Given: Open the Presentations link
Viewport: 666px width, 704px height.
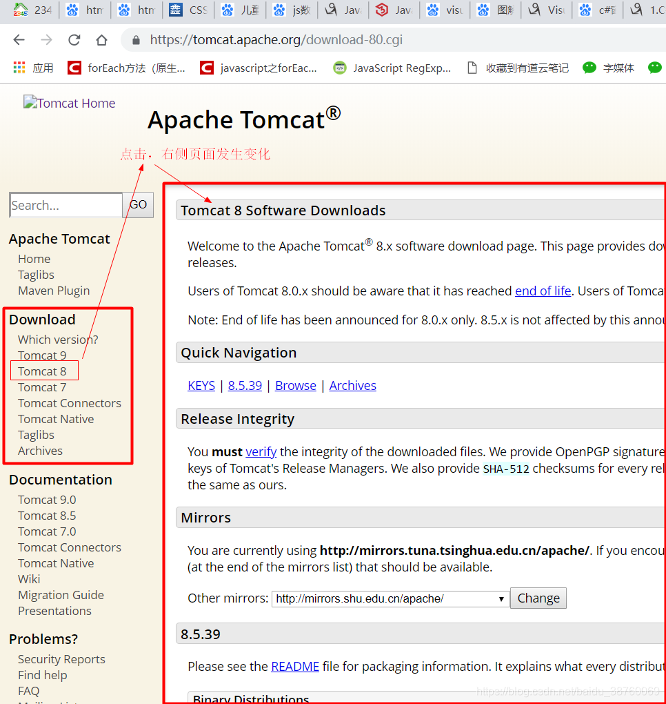Looking at the screenshot, I should click(x=54, y=611).
